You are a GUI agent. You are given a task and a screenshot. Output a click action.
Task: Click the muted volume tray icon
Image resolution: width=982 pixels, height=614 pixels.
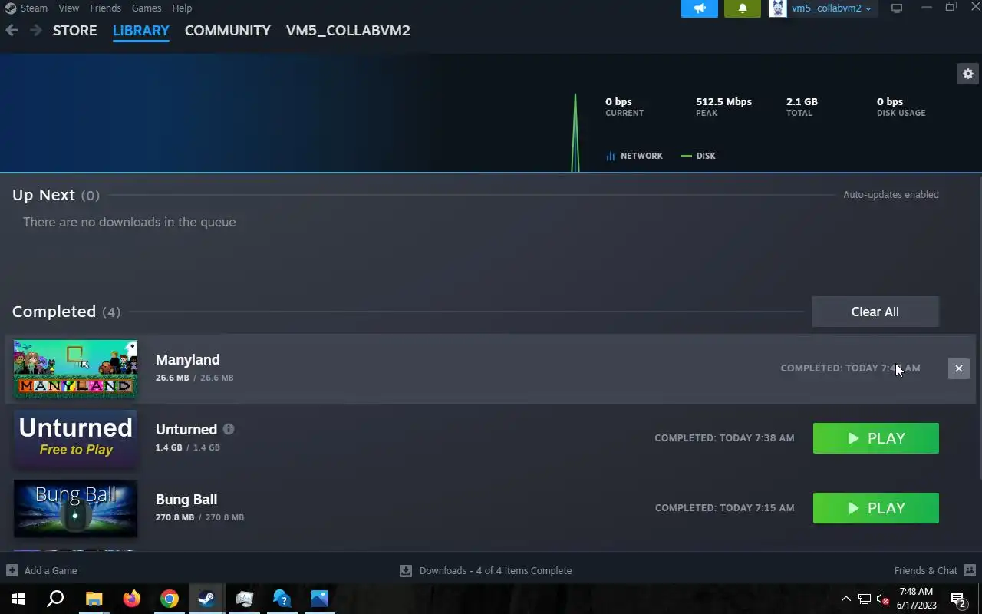(x=882, y=599)
